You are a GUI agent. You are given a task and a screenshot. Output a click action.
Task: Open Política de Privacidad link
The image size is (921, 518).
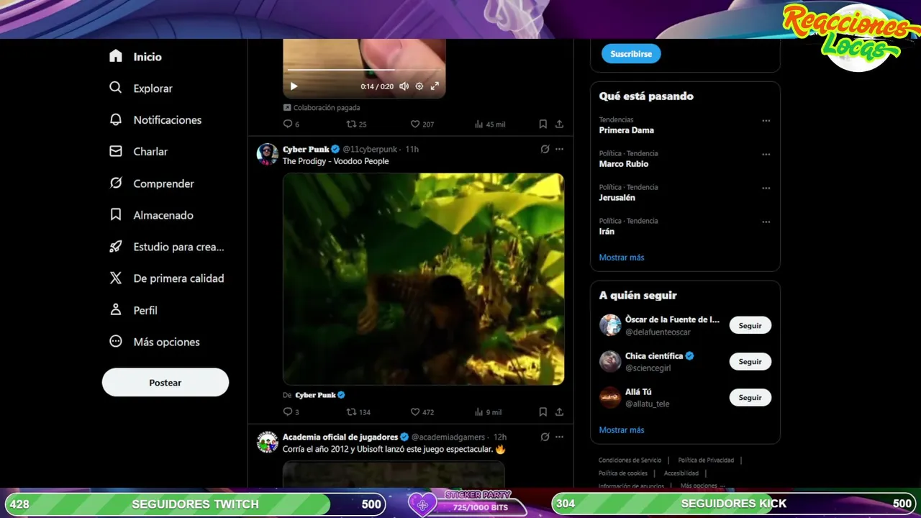click(x=706, y=460)
